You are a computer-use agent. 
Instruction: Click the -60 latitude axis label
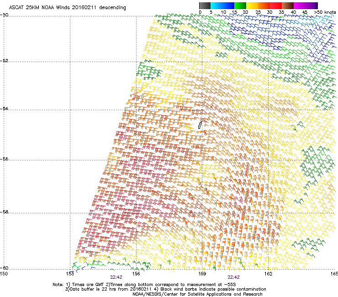4,268
